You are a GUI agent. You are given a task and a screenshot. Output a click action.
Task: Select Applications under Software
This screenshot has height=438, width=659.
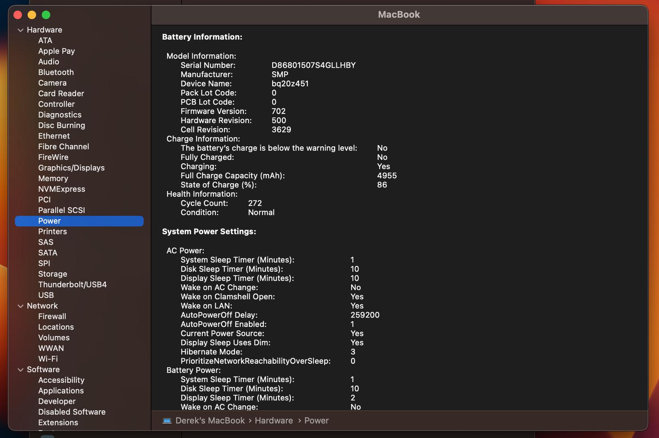(x=61, y=391)
